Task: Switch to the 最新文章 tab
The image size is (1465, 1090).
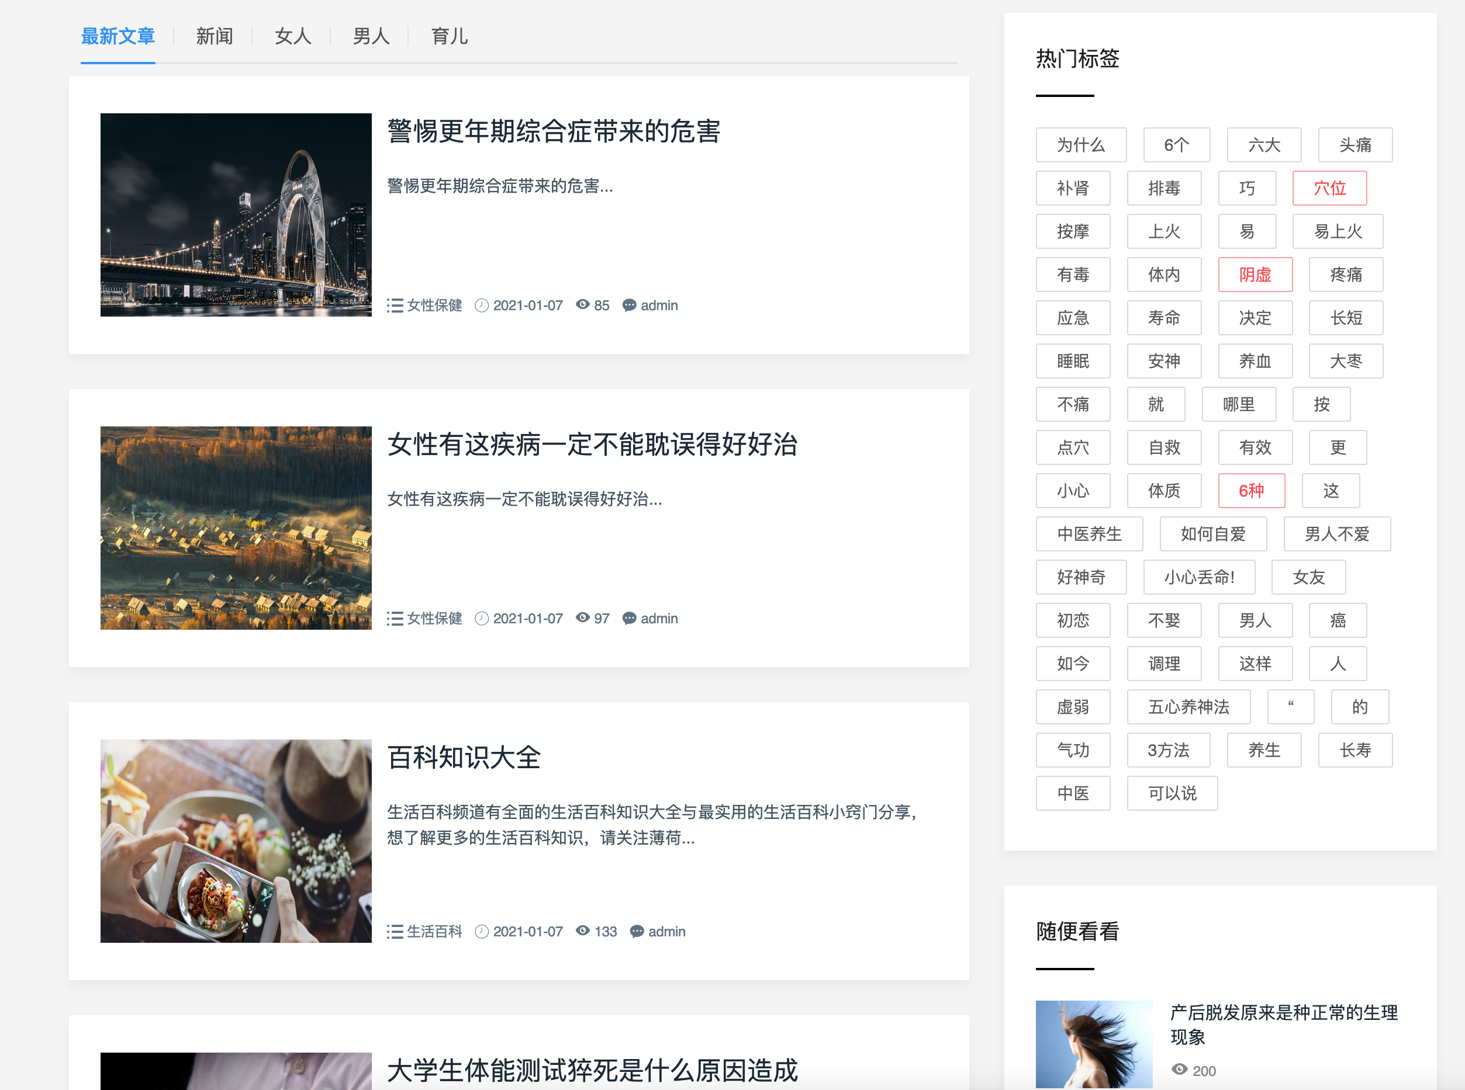Action: click(x=118, y=36)
